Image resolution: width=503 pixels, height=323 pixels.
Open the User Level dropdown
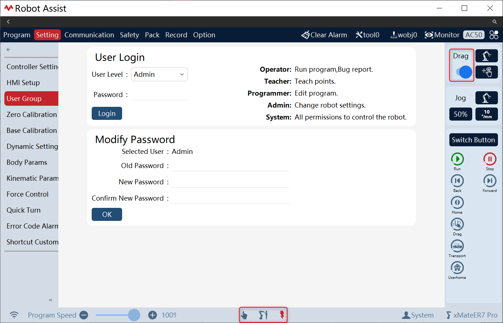click(159, 74)
